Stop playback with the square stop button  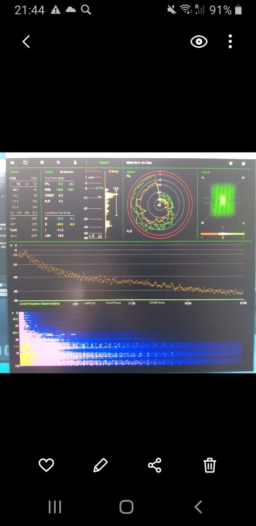pyautogui.click(x=42, y=163)
